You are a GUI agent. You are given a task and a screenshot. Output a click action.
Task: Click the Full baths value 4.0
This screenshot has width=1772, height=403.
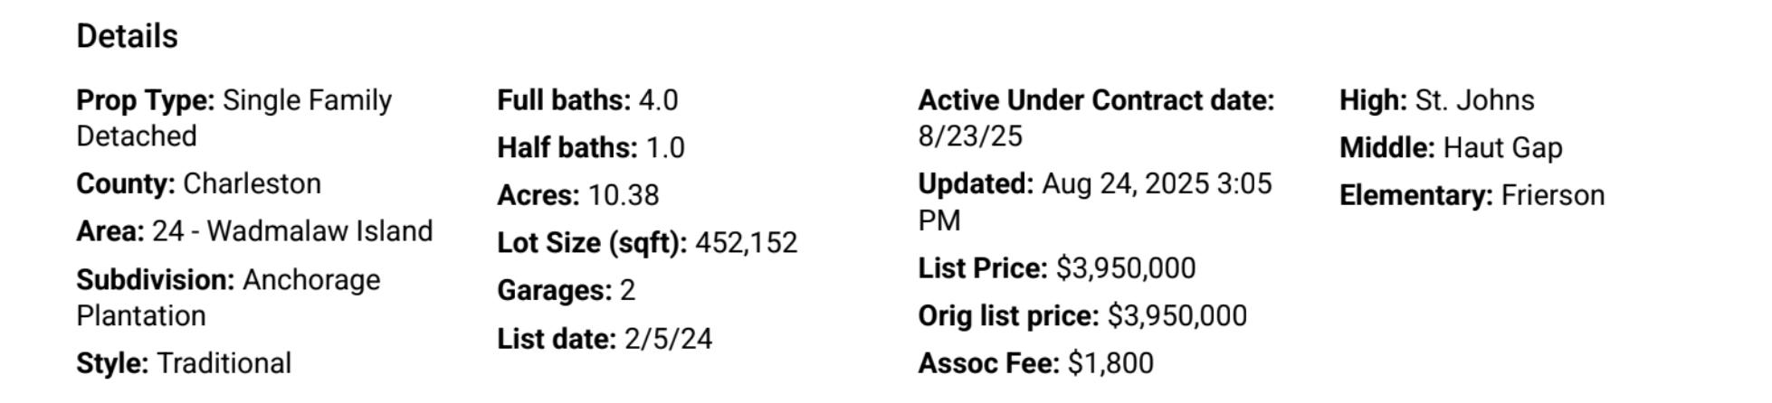[658, 100]
